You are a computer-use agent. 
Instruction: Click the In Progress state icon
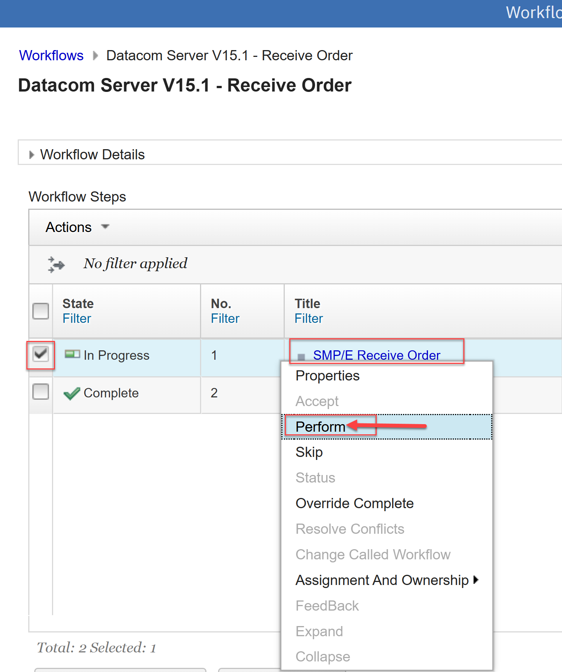[72, 354]
